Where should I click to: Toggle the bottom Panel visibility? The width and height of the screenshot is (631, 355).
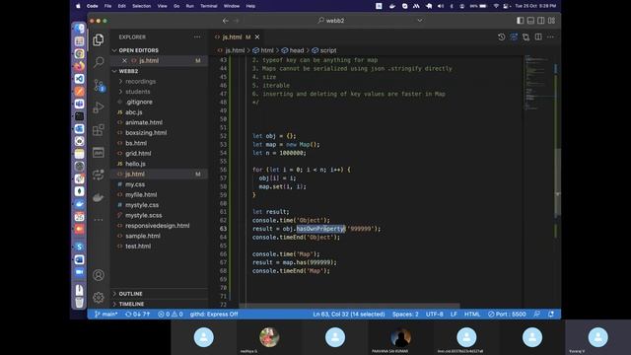click(x=530, y=21)
